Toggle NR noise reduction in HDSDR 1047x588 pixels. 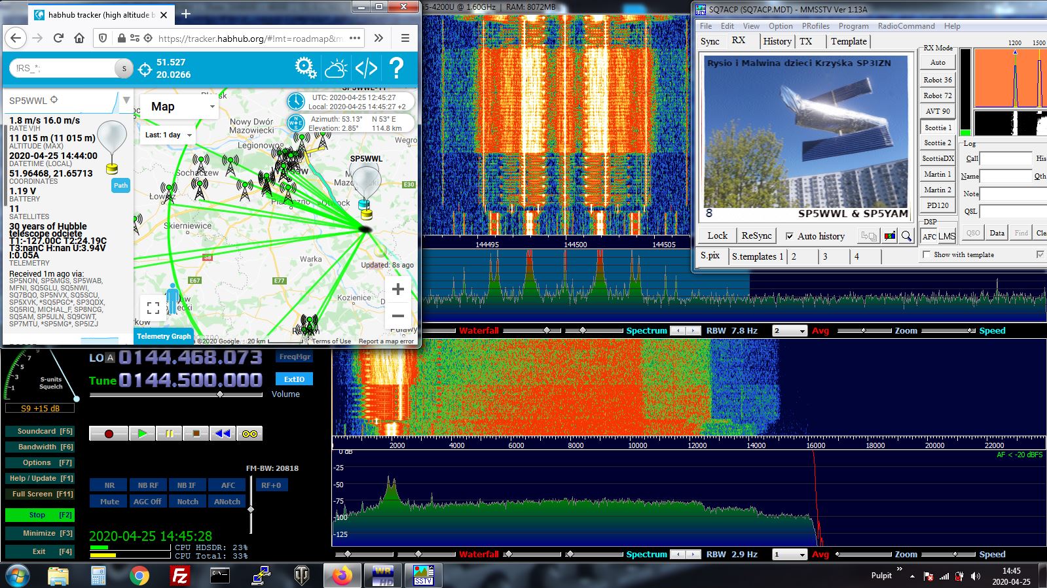coord(109,485)
